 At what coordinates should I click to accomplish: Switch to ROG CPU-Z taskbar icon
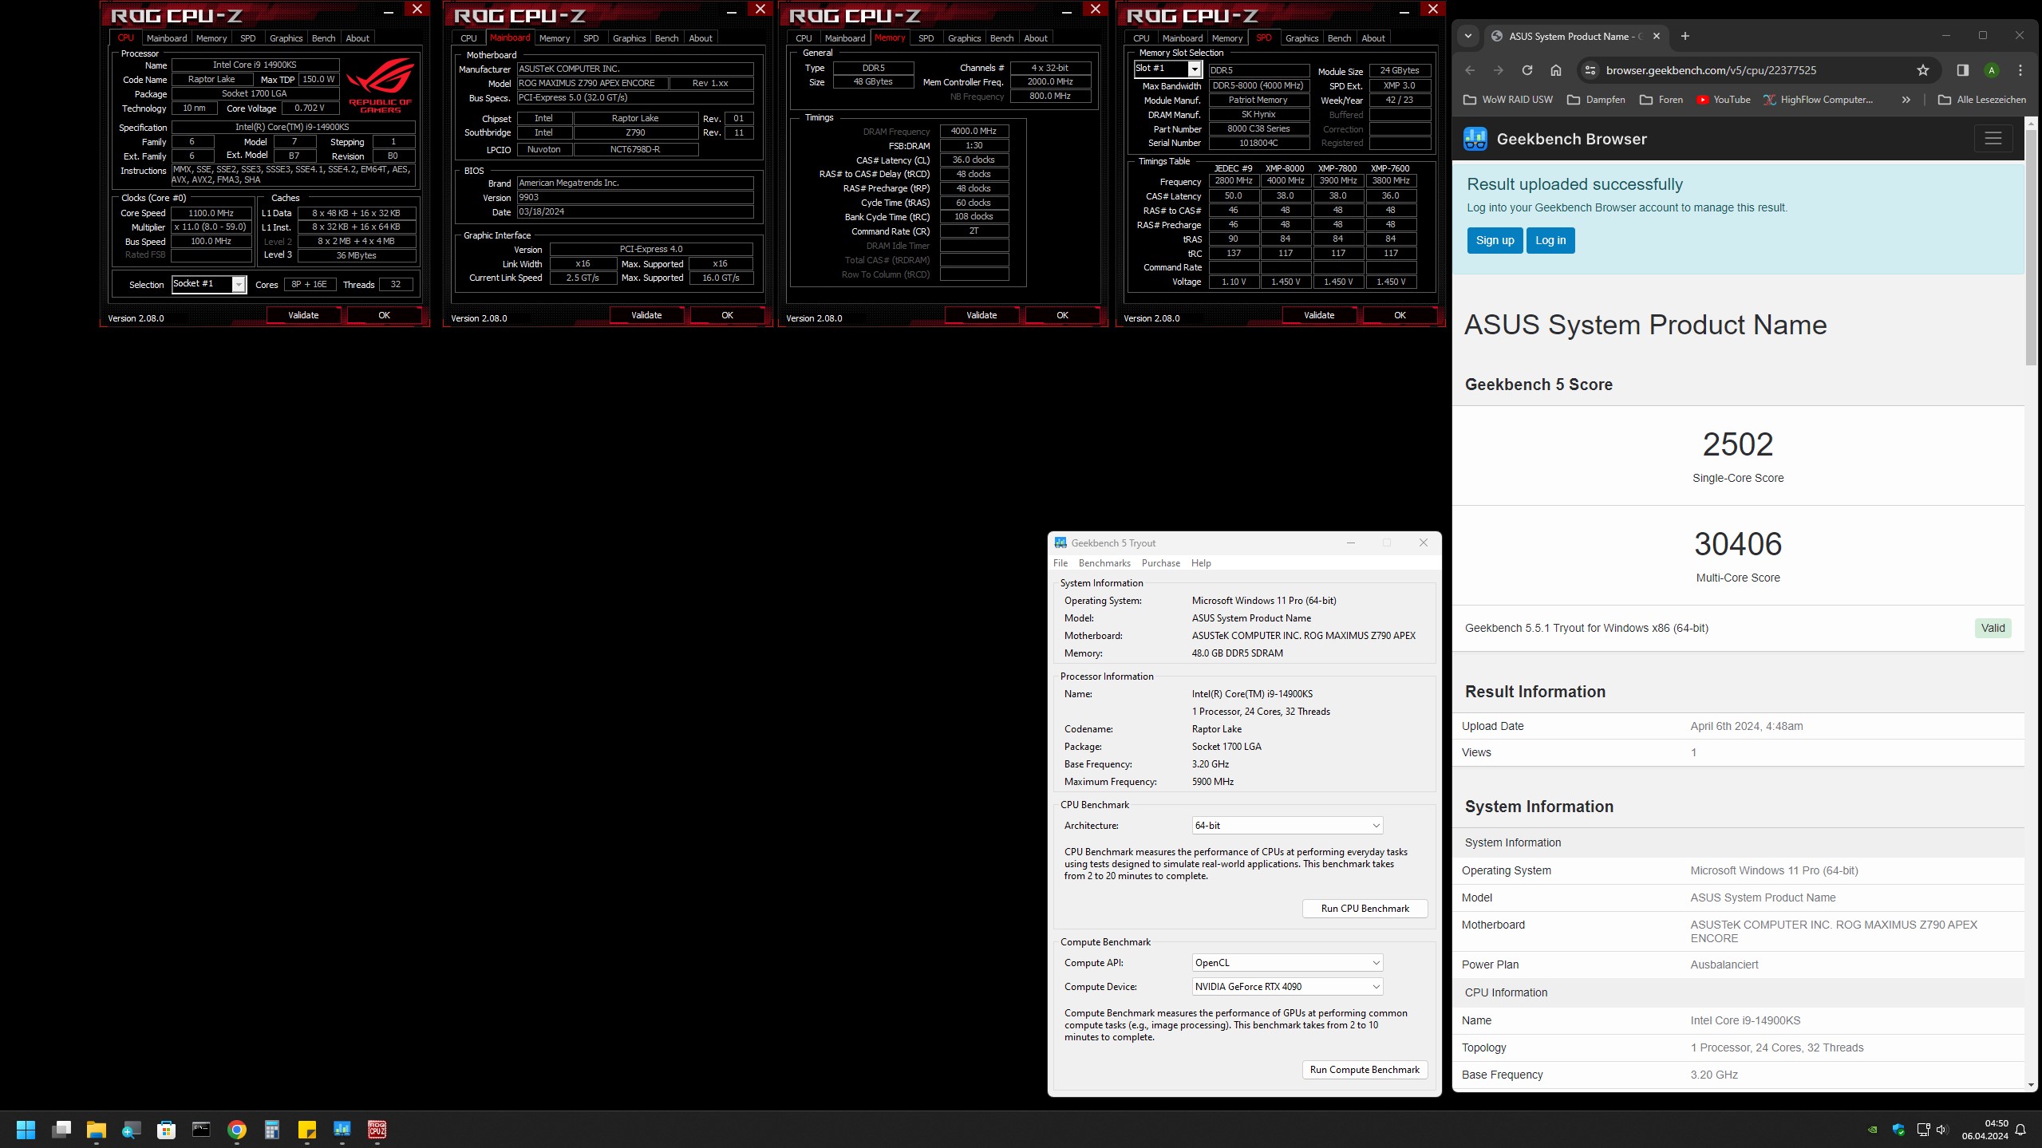pos(377,1129)
